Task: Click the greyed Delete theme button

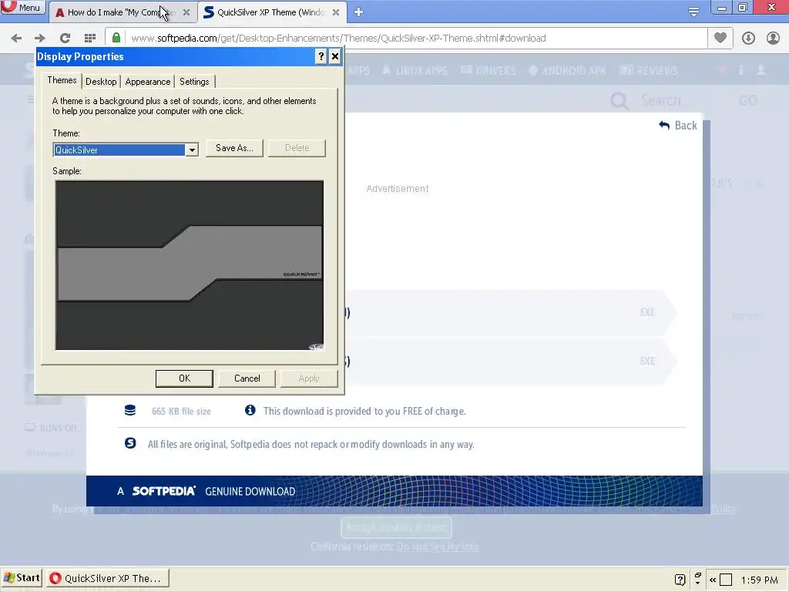Action: point(297,148)
